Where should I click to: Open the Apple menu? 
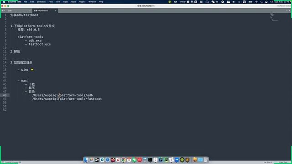[x=4, y=2]
